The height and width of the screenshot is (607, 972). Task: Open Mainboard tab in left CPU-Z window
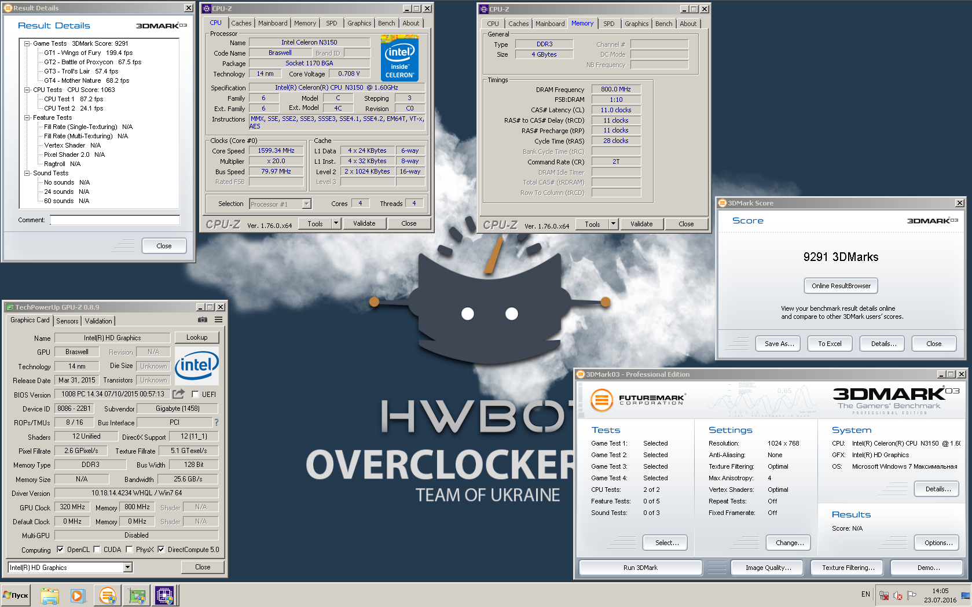(273, 23)
